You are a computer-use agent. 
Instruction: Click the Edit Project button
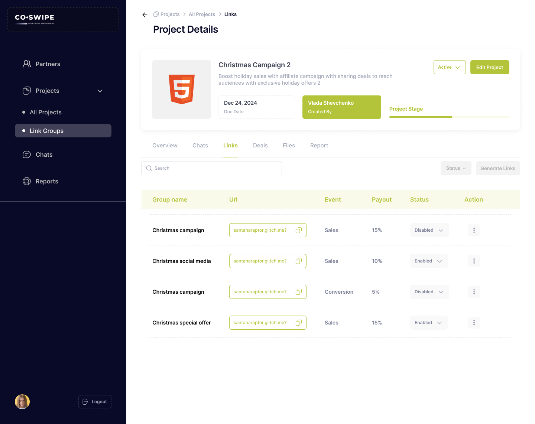point(489,67)
